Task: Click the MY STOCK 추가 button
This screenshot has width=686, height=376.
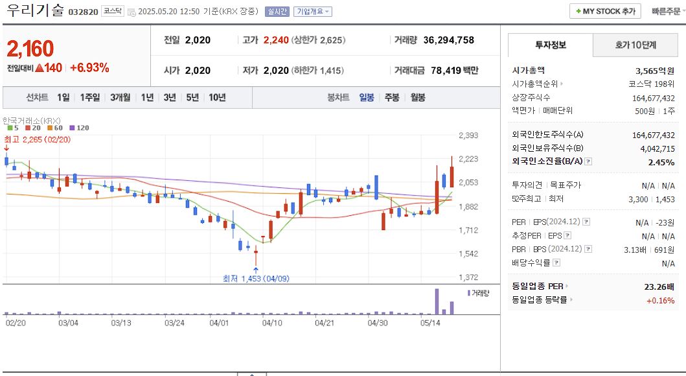Action: (604, 11)
